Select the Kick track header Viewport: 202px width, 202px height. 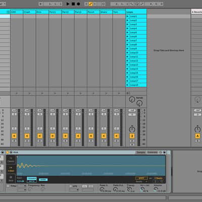pyautogui.click(x=42, y=12)
